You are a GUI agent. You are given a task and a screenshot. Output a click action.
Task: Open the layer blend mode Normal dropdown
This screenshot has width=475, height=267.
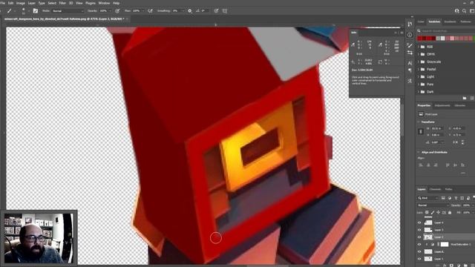(x=433, y=205)
